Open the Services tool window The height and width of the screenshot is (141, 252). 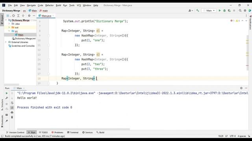coord(87,132)
